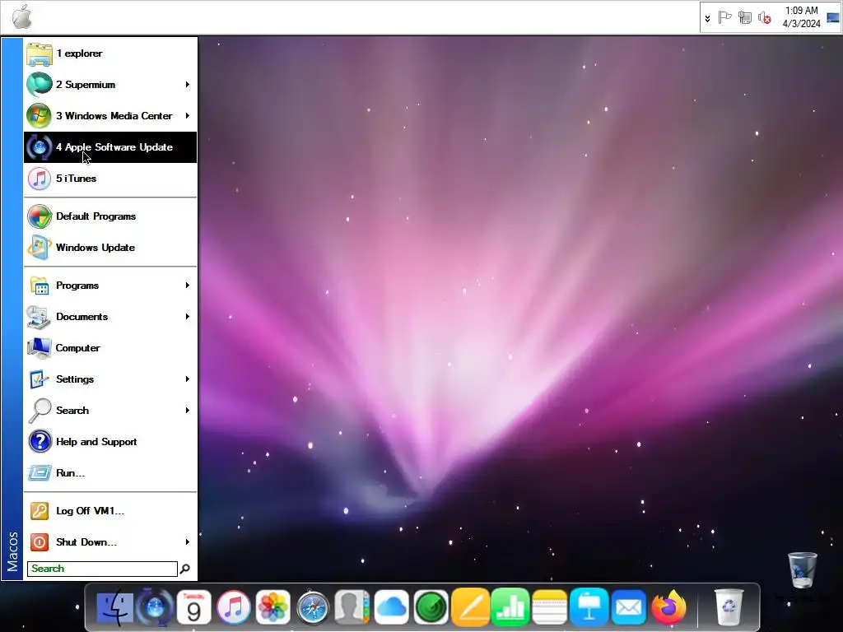This screenshot has width=843, height=632.
Task: Open the Documents menu entry
Action: [x=110, y=317]
